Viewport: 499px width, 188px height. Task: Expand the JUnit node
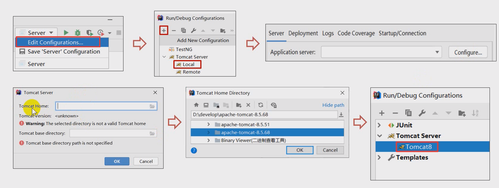379,125
